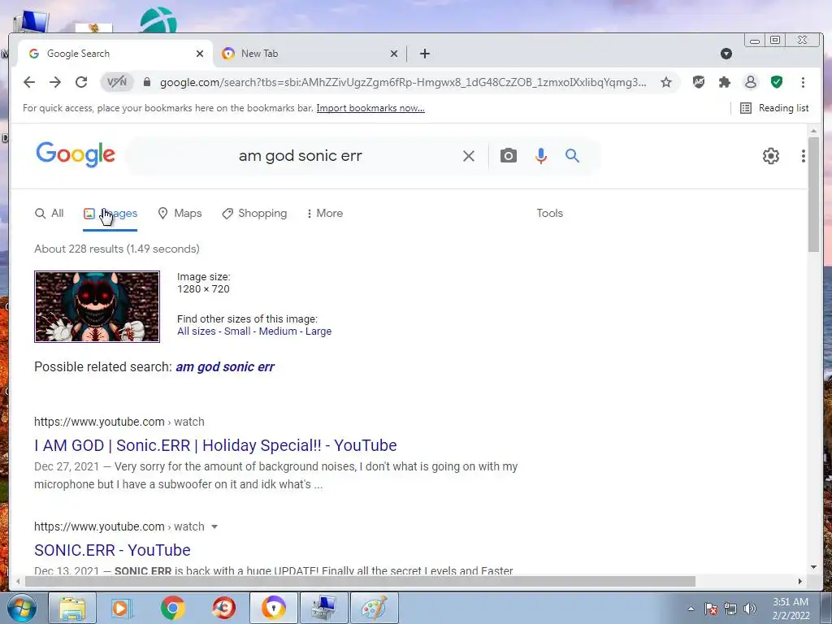Open File Explorer from the taskbar
832x624 pixels.
pos(72,608)
